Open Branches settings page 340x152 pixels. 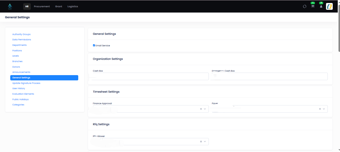pyautogui.click(x=17, y=61)
